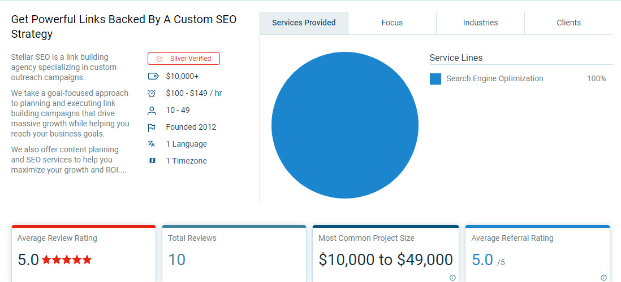Click the timezone map icon

point(152,161)
